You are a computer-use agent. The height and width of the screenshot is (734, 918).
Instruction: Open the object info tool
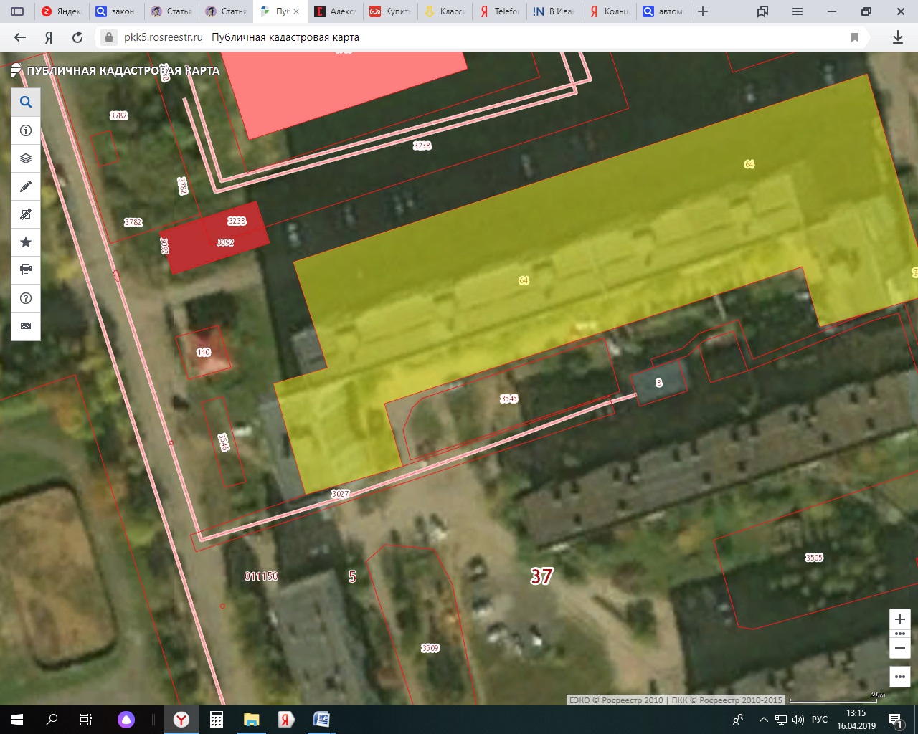point(26,130)
